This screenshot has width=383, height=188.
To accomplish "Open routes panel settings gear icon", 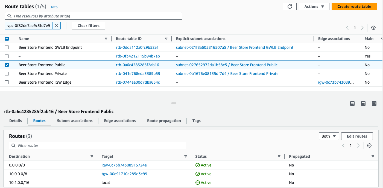I will click(x=369, y=145).
